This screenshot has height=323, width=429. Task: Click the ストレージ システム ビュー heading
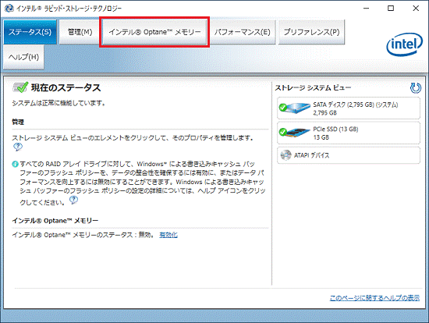313,88
